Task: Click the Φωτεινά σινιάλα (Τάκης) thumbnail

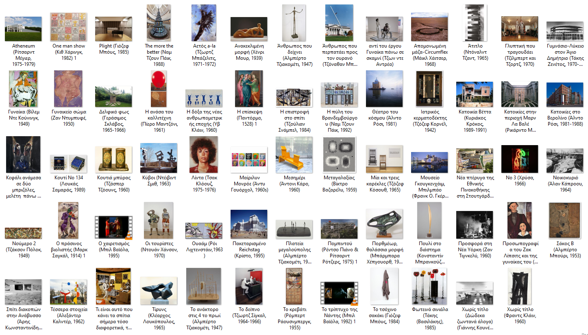Action: coord(429,286)
